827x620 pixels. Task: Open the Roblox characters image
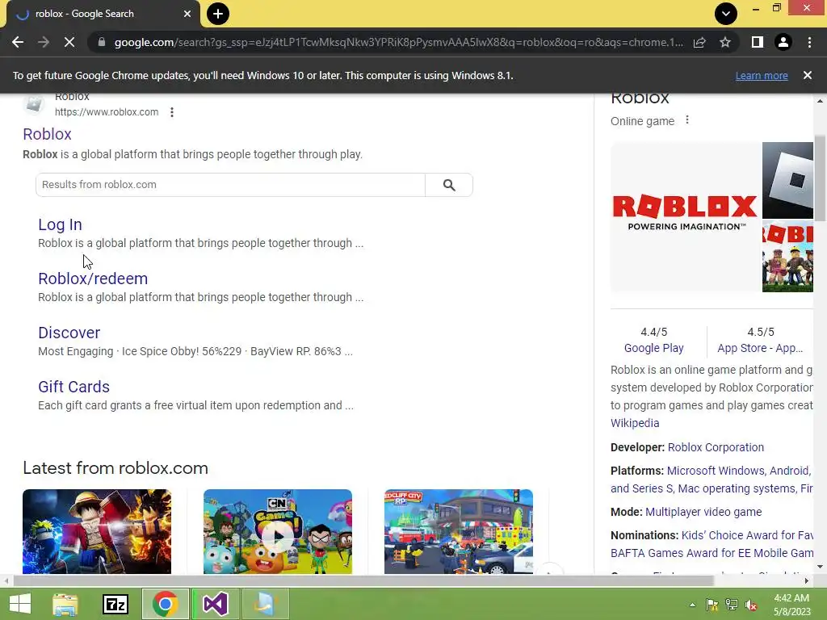[787, 256]
